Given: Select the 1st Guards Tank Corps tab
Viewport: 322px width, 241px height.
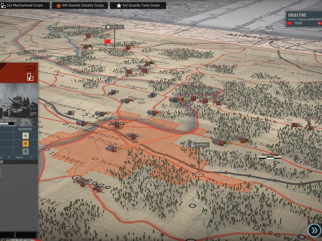Looking at the screenshot, I should (x=138, y=5).
